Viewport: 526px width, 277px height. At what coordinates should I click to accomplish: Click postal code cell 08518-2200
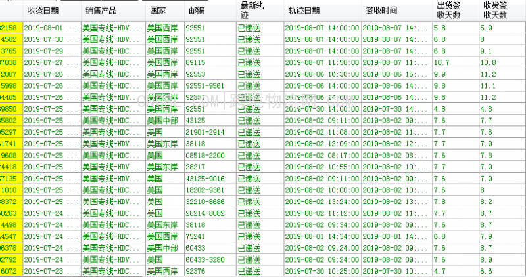click(x=210, y=155)
